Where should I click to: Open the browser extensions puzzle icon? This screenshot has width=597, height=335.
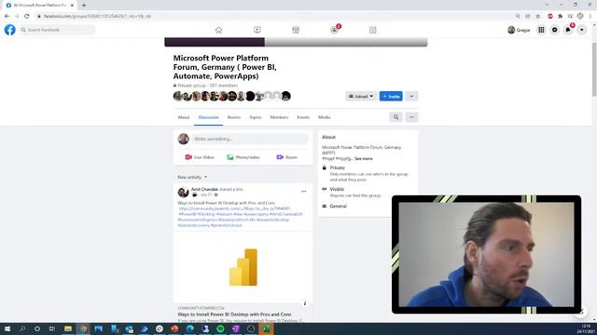[560, 16]
